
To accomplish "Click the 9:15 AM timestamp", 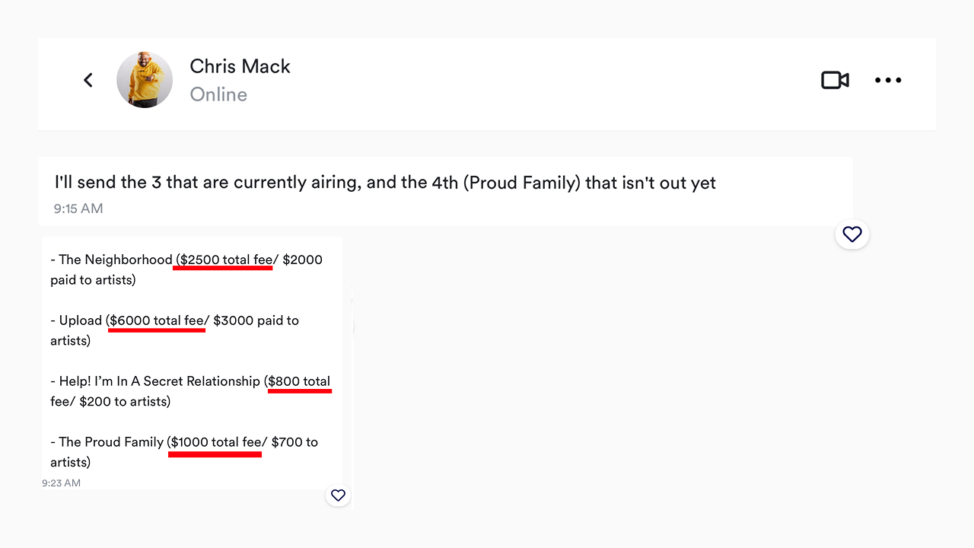I will [78, 209].
